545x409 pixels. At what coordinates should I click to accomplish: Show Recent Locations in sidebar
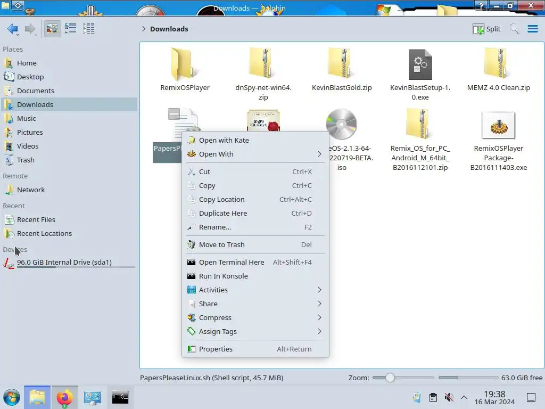click(69, 234)
